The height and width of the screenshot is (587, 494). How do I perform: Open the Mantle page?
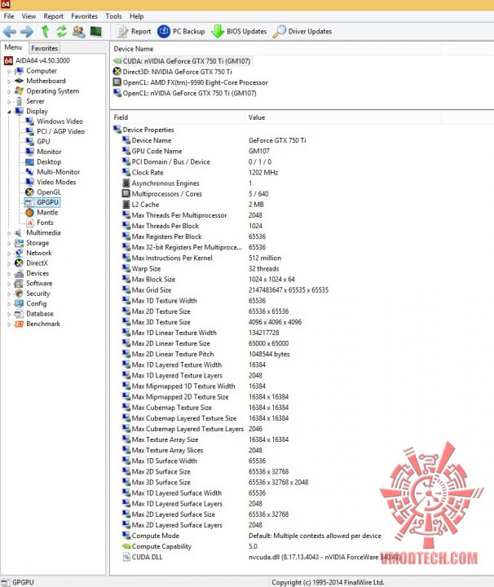42,212
